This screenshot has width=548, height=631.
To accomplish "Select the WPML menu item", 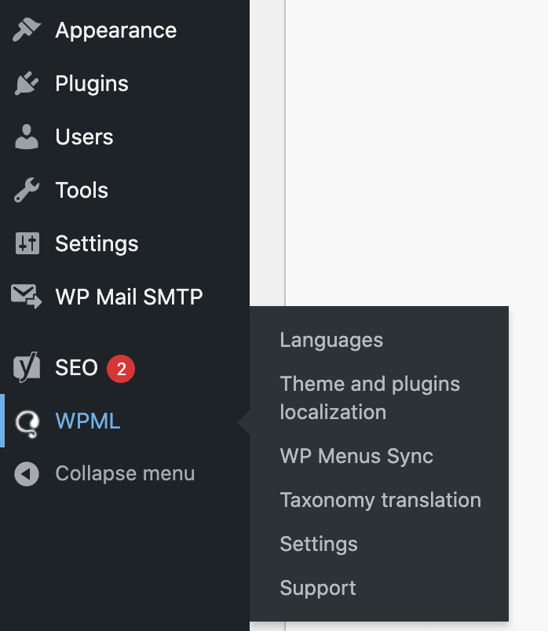I will [88, 421].
